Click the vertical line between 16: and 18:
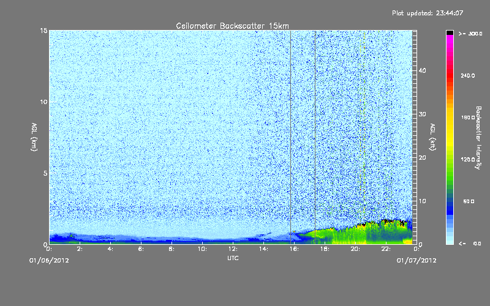 pos(315,137)
